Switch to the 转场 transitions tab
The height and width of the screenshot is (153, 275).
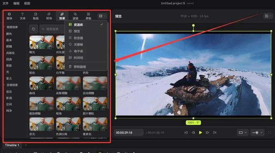click(x=49, y=16)
